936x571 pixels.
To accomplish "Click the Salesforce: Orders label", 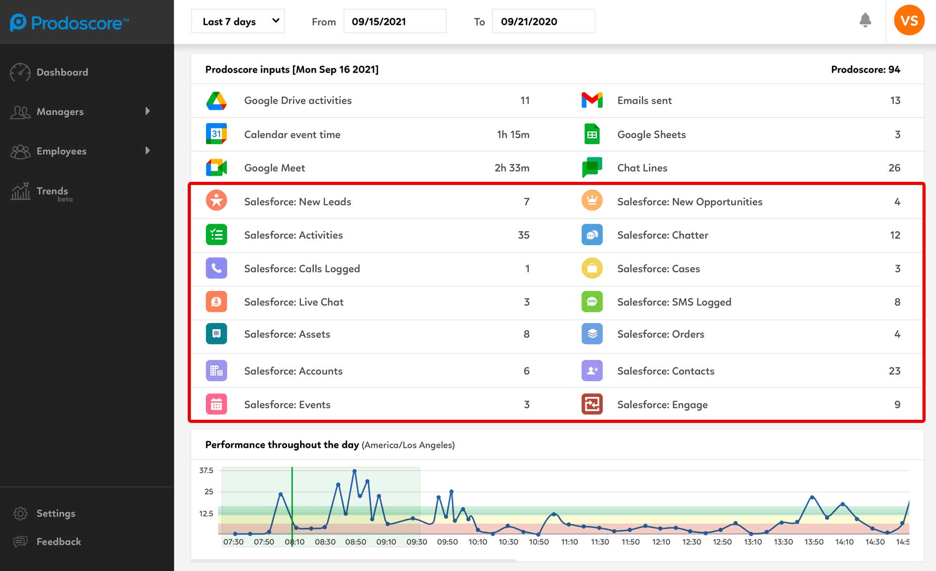I will click(x=660, y=334).
